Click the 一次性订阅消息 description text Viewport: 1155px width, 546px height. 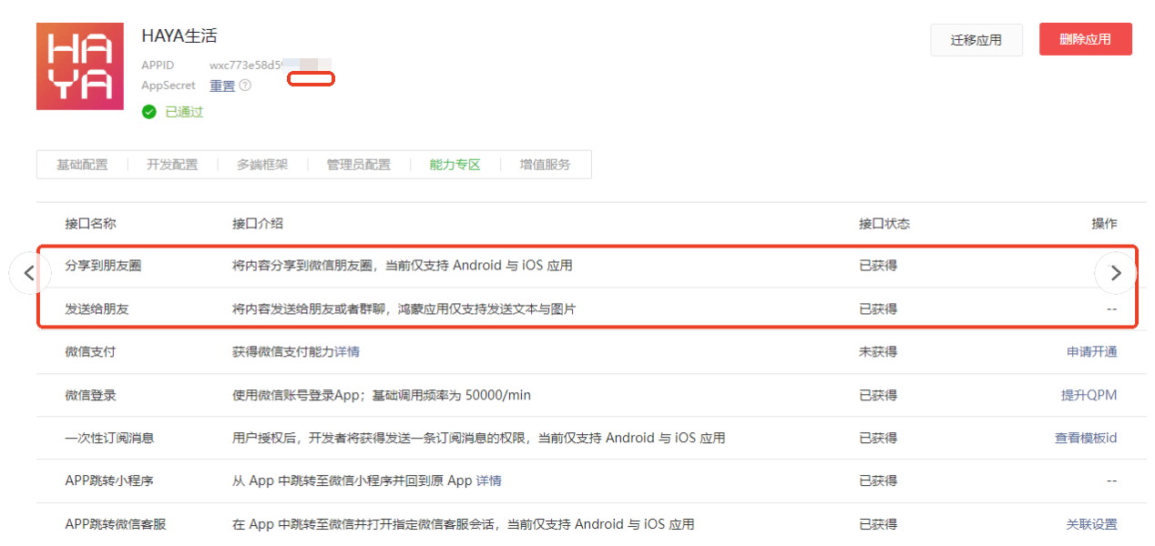pos(479,438)
